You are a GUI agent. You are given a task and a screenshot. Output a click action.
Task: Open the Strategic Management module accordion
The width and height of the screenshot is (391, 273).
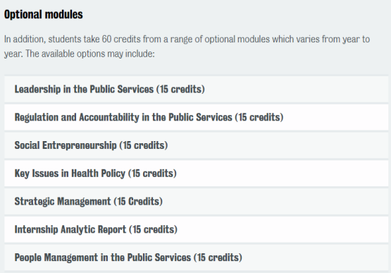[x=197, y=201]
